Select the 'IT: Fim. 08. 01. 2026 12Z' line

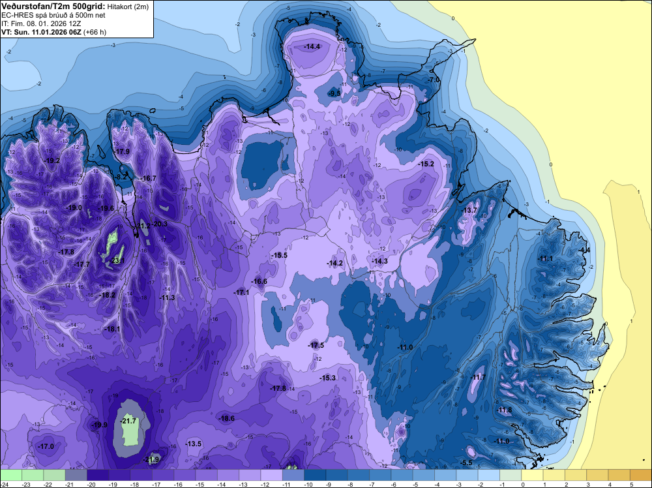[41, 23]
